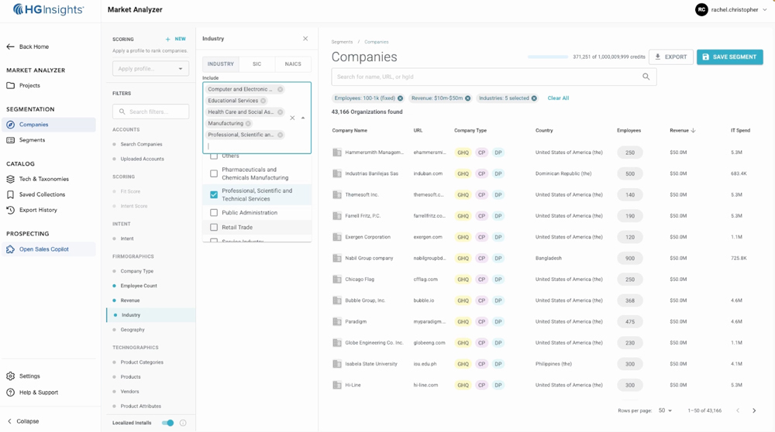Select the Geography filter
The height and width of the screenshot is (432, 775).
click(133, 330)
